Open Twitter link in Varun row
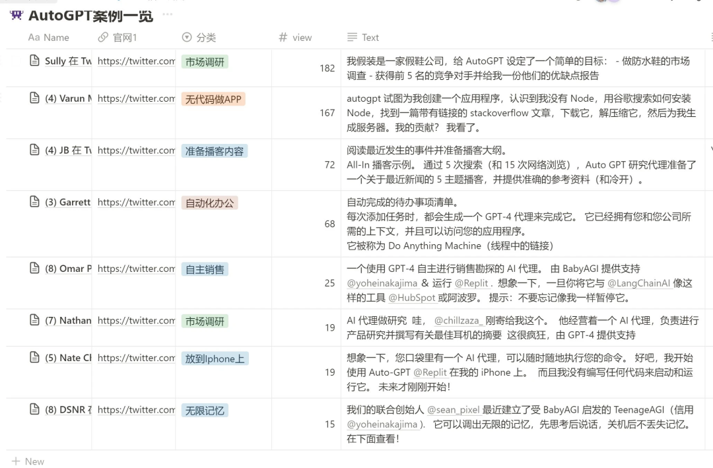Image resolution: width=713 pixels, height=468 pixels. (137, 98)
